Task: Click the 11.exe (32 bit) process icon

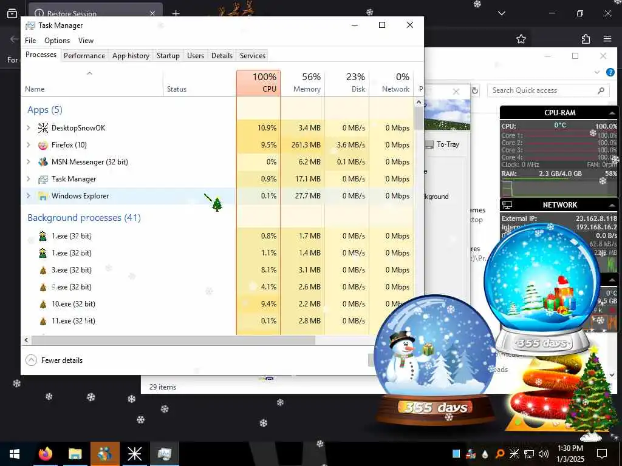Action: [x=43, y=321]
